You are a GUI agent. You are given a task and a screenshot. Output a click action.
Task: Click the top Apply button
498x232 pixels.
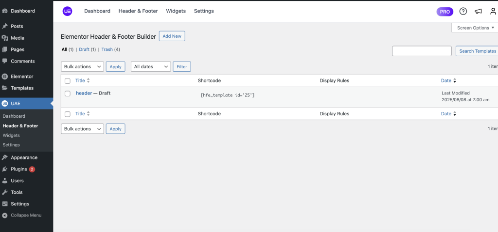[x=116, y=67]
